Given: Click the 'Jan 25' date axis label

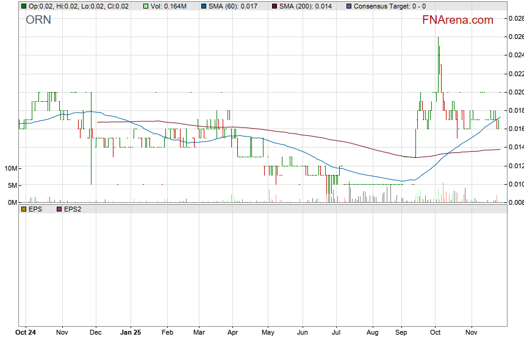Looking at the screenshot, I should click(x=130, y=333).
